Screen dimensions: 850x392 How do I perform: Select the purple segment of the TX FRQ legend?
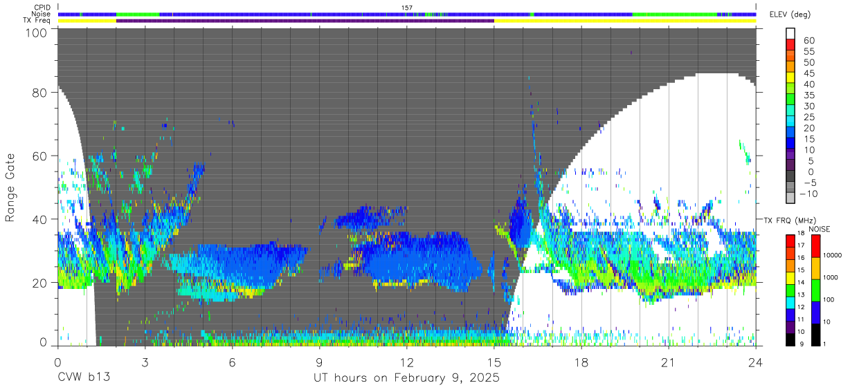pyautogui.click(x=790, y=326)
